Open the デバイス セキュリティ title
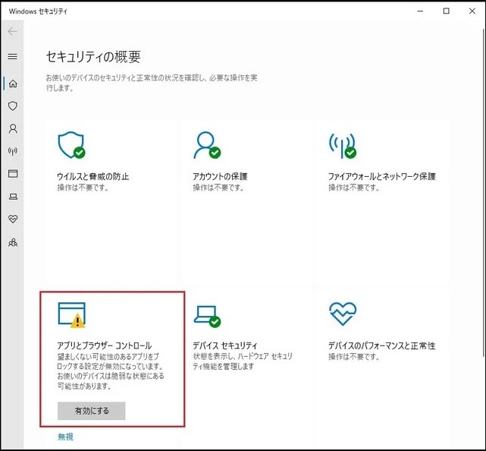 tap(225, 345)
